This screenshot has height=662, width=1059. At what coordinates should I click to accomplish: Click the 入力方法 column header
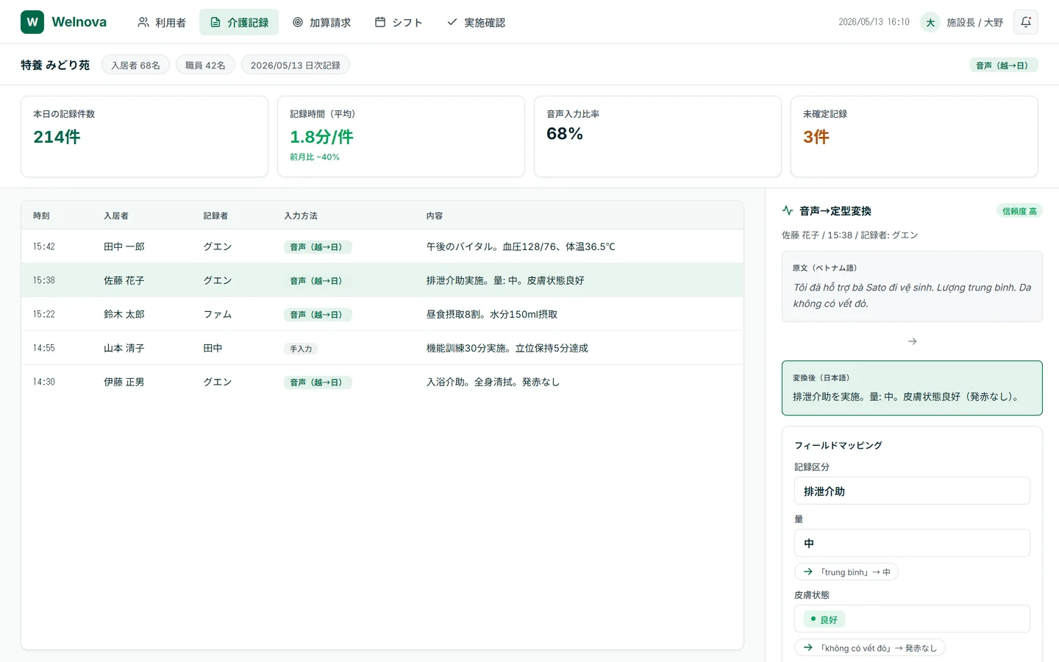click(301, 216)
